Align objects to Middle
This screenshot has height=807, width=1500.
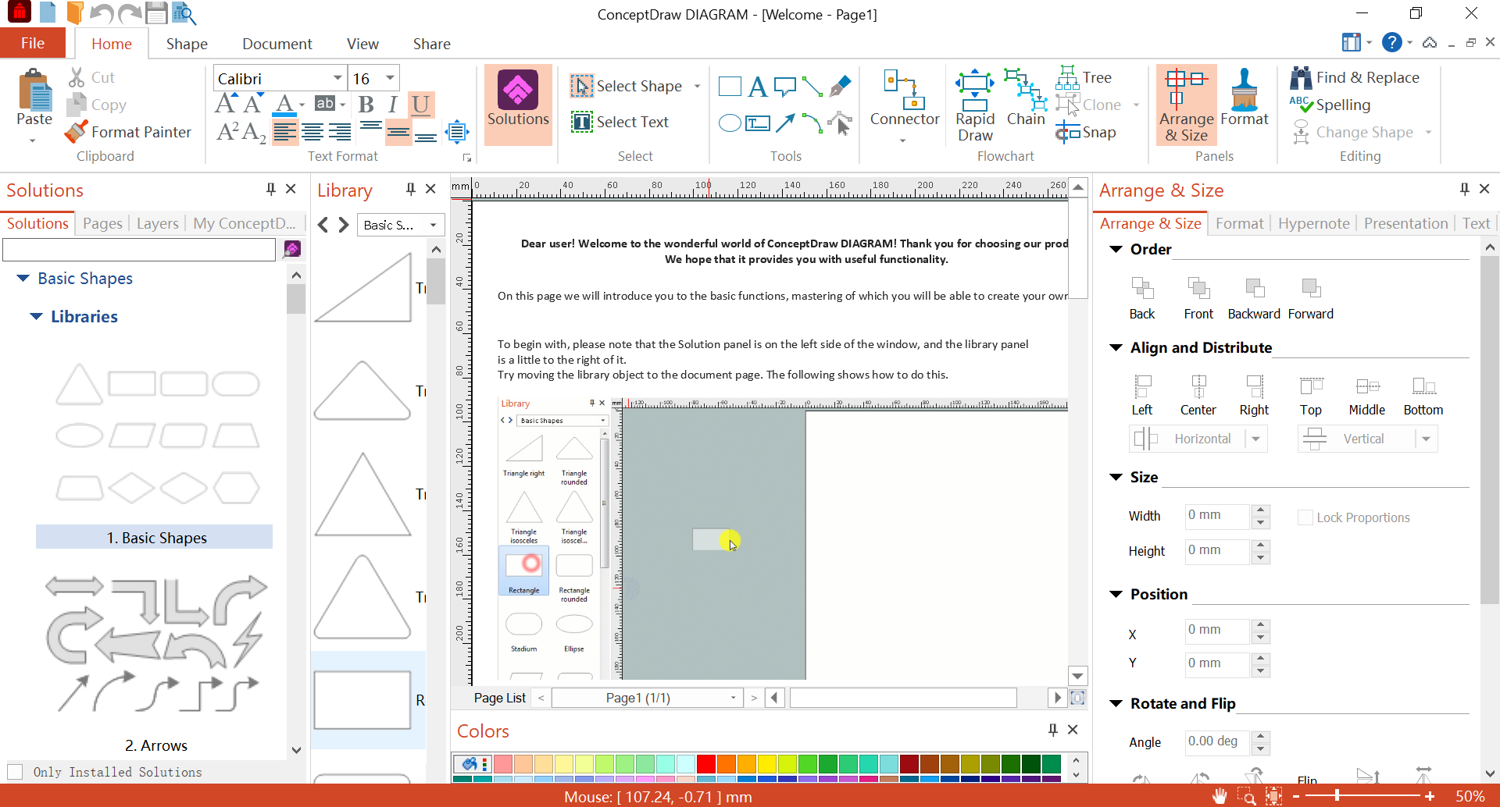click(1367, 395)
